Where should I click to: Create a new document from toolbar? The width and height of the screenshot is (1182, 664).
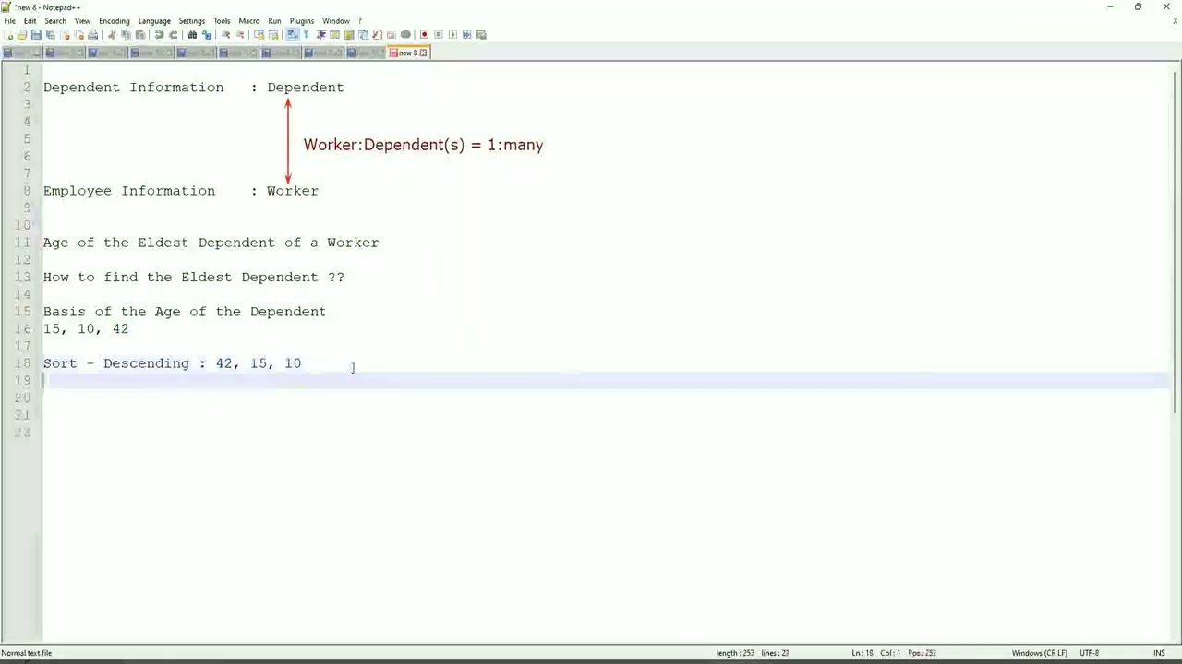[x=8, y=35]
